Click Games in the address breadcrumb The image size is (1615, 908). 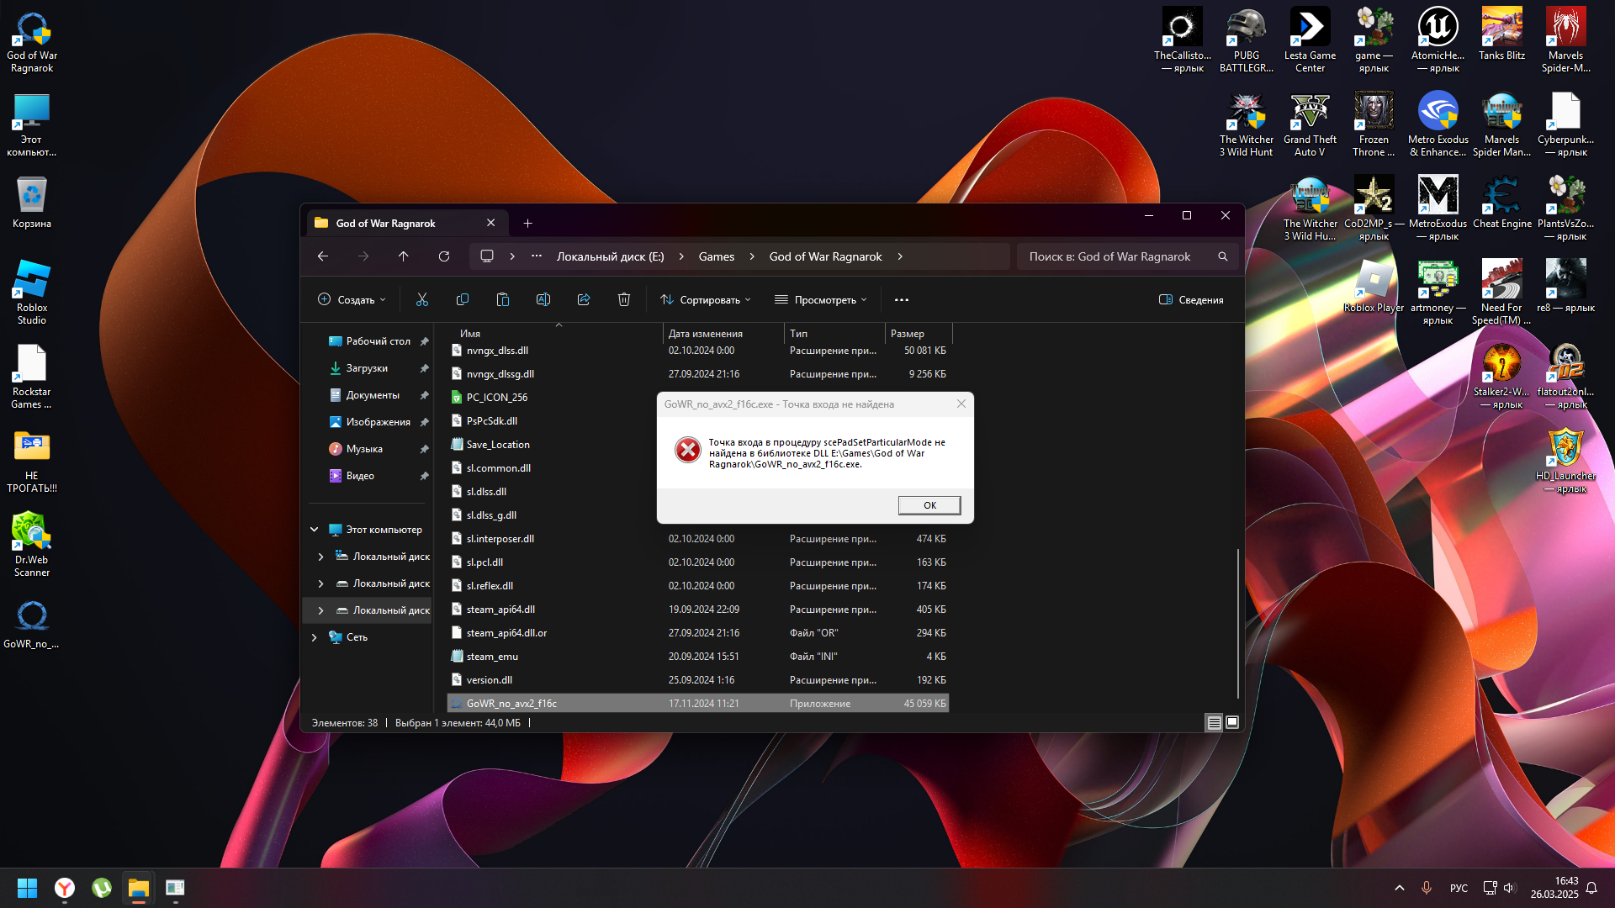point(716,256)
